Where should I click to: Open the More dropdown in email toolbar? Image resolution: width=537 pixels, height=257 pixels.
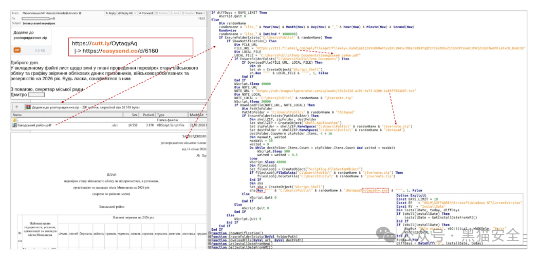(200, 13)
